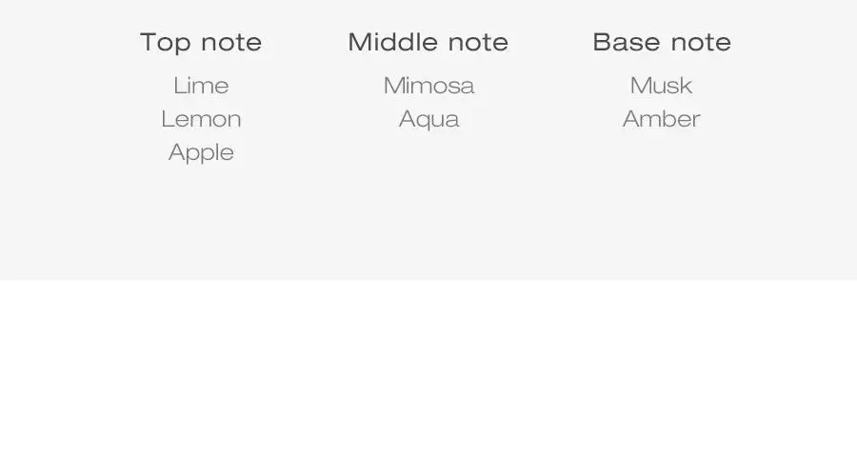Select the Middle note heading
Image resolution: width=857 pixels, height=455 pixels.
[x=428, y=42]
